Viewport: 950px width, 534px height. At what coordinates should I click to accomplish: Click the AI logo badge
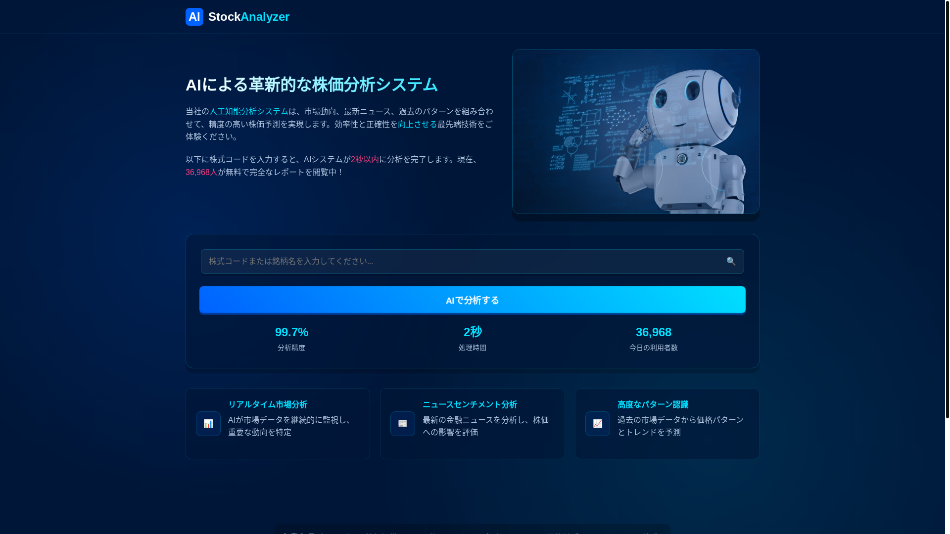tap(194, 17)
